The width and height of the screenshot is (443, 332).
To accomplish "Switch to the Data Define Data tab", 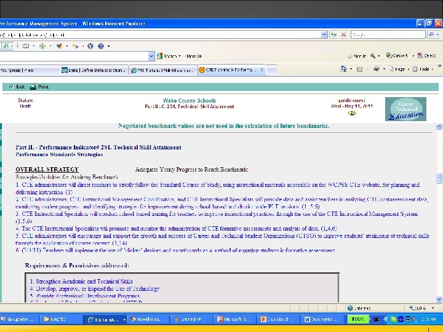I will 94,70.
